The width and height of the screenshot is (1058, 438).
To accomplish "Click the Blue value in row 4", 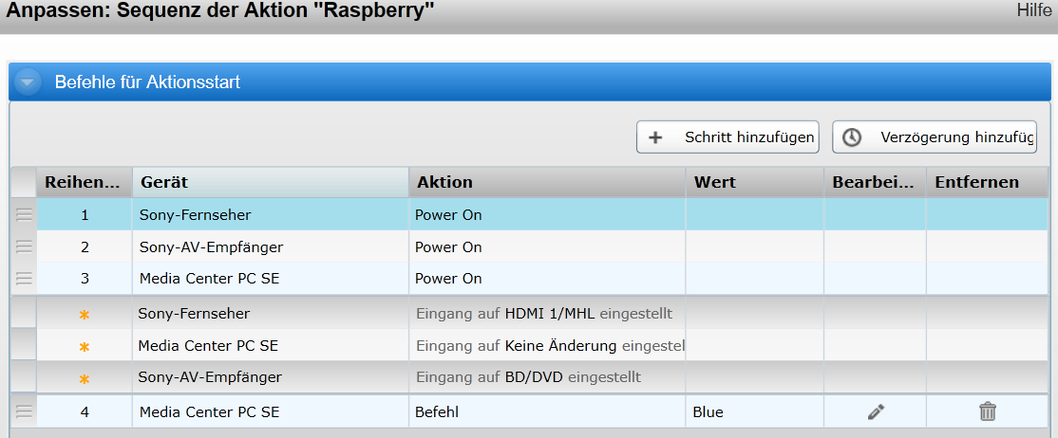I will [x=708, y=411].
